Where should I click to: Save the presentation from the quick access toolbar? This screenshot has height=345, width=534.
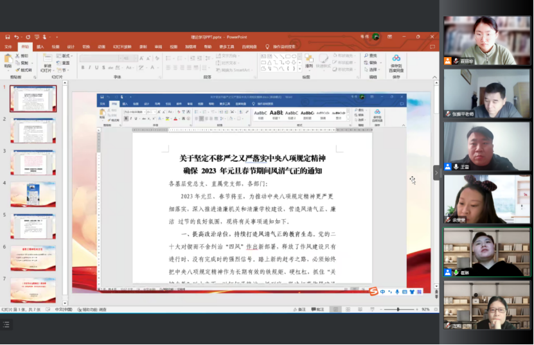6,37
